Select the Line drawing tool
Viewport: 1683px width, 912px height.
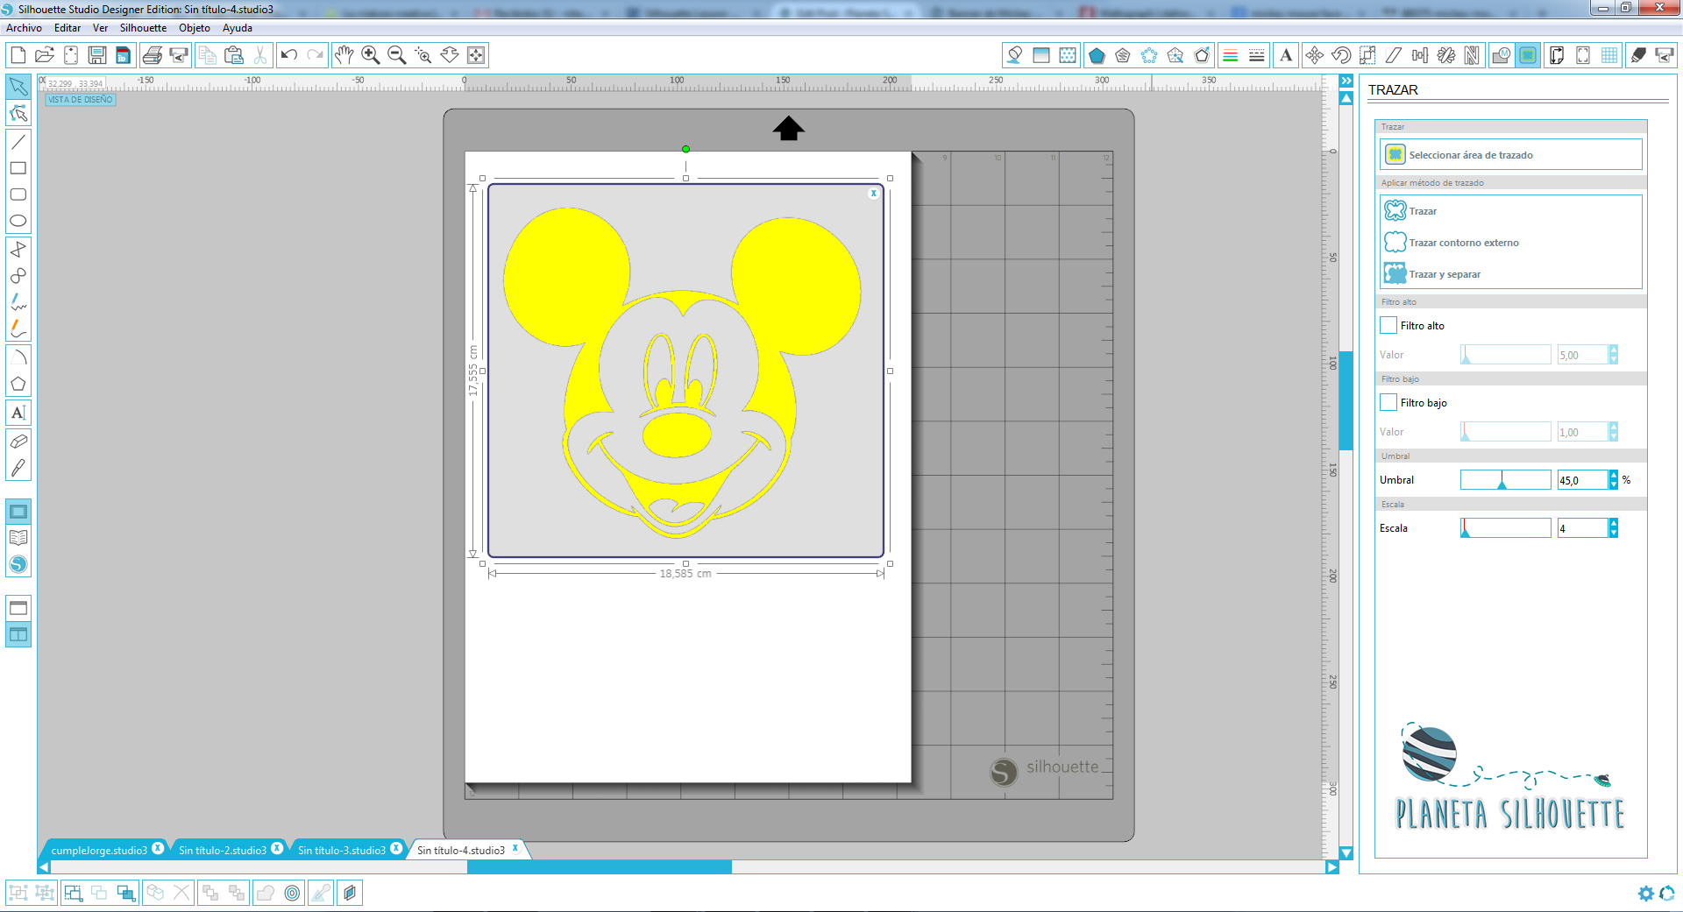point(18,141)
